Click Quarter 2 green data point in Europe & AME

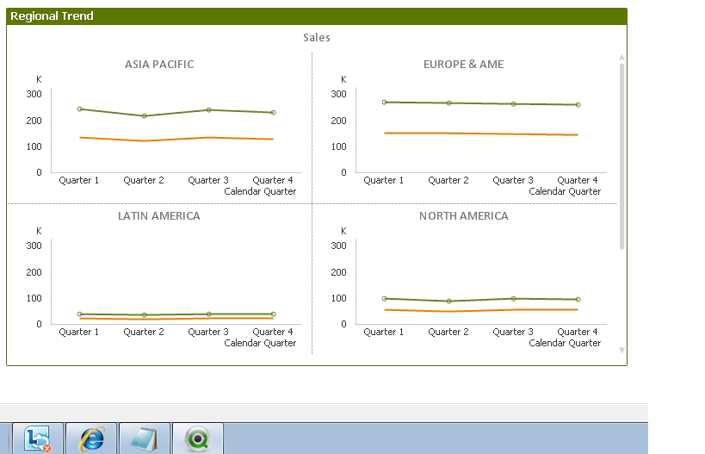tap(448, 103)
